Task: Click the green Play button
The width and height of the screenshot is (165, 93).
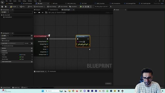Action: (81, 7)
